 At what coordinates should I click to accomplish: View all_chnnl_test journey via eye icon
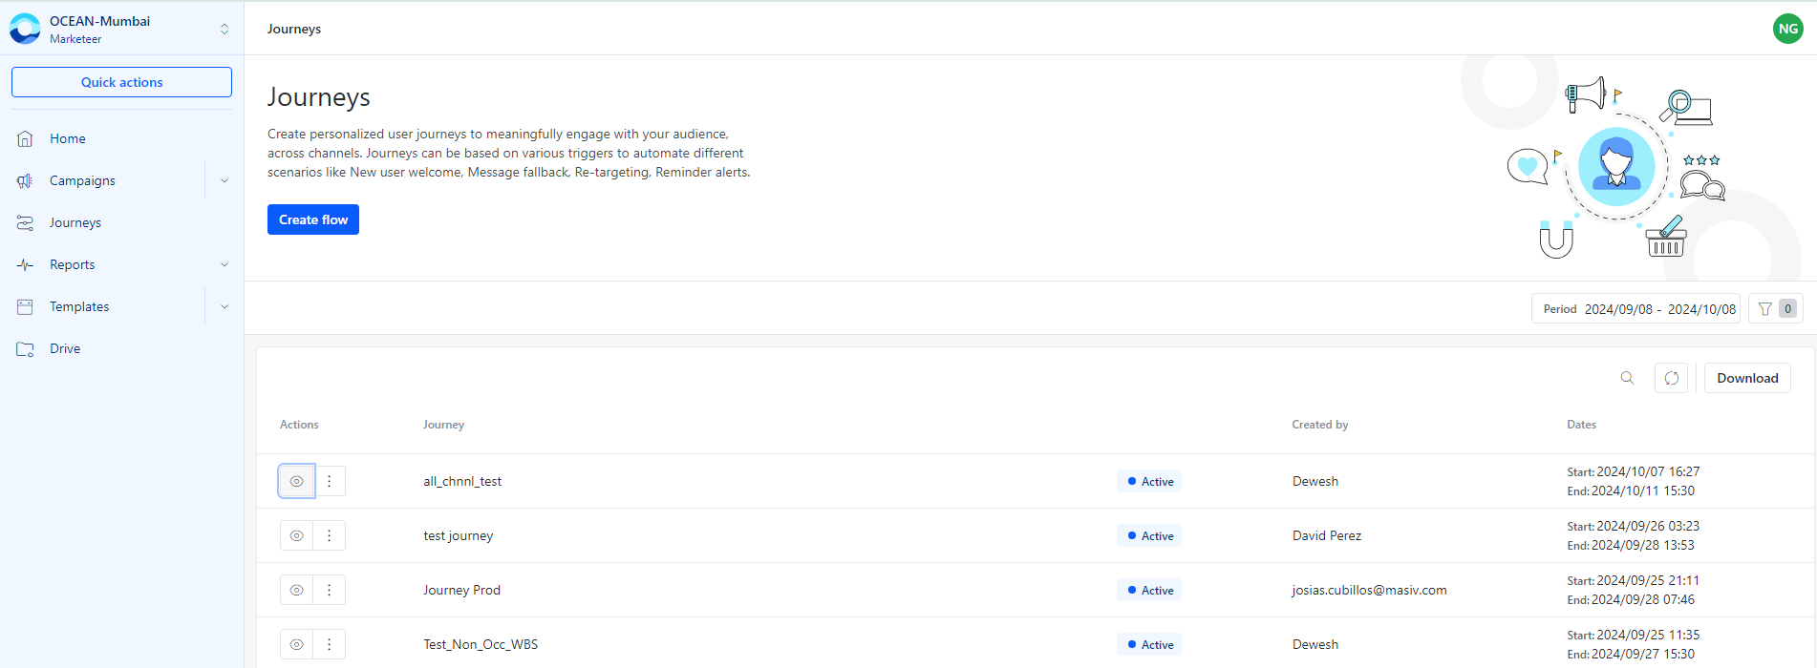pos(297,481)
